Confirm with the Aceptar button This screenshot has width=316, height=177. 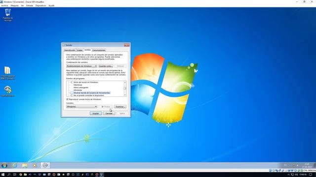95,114
